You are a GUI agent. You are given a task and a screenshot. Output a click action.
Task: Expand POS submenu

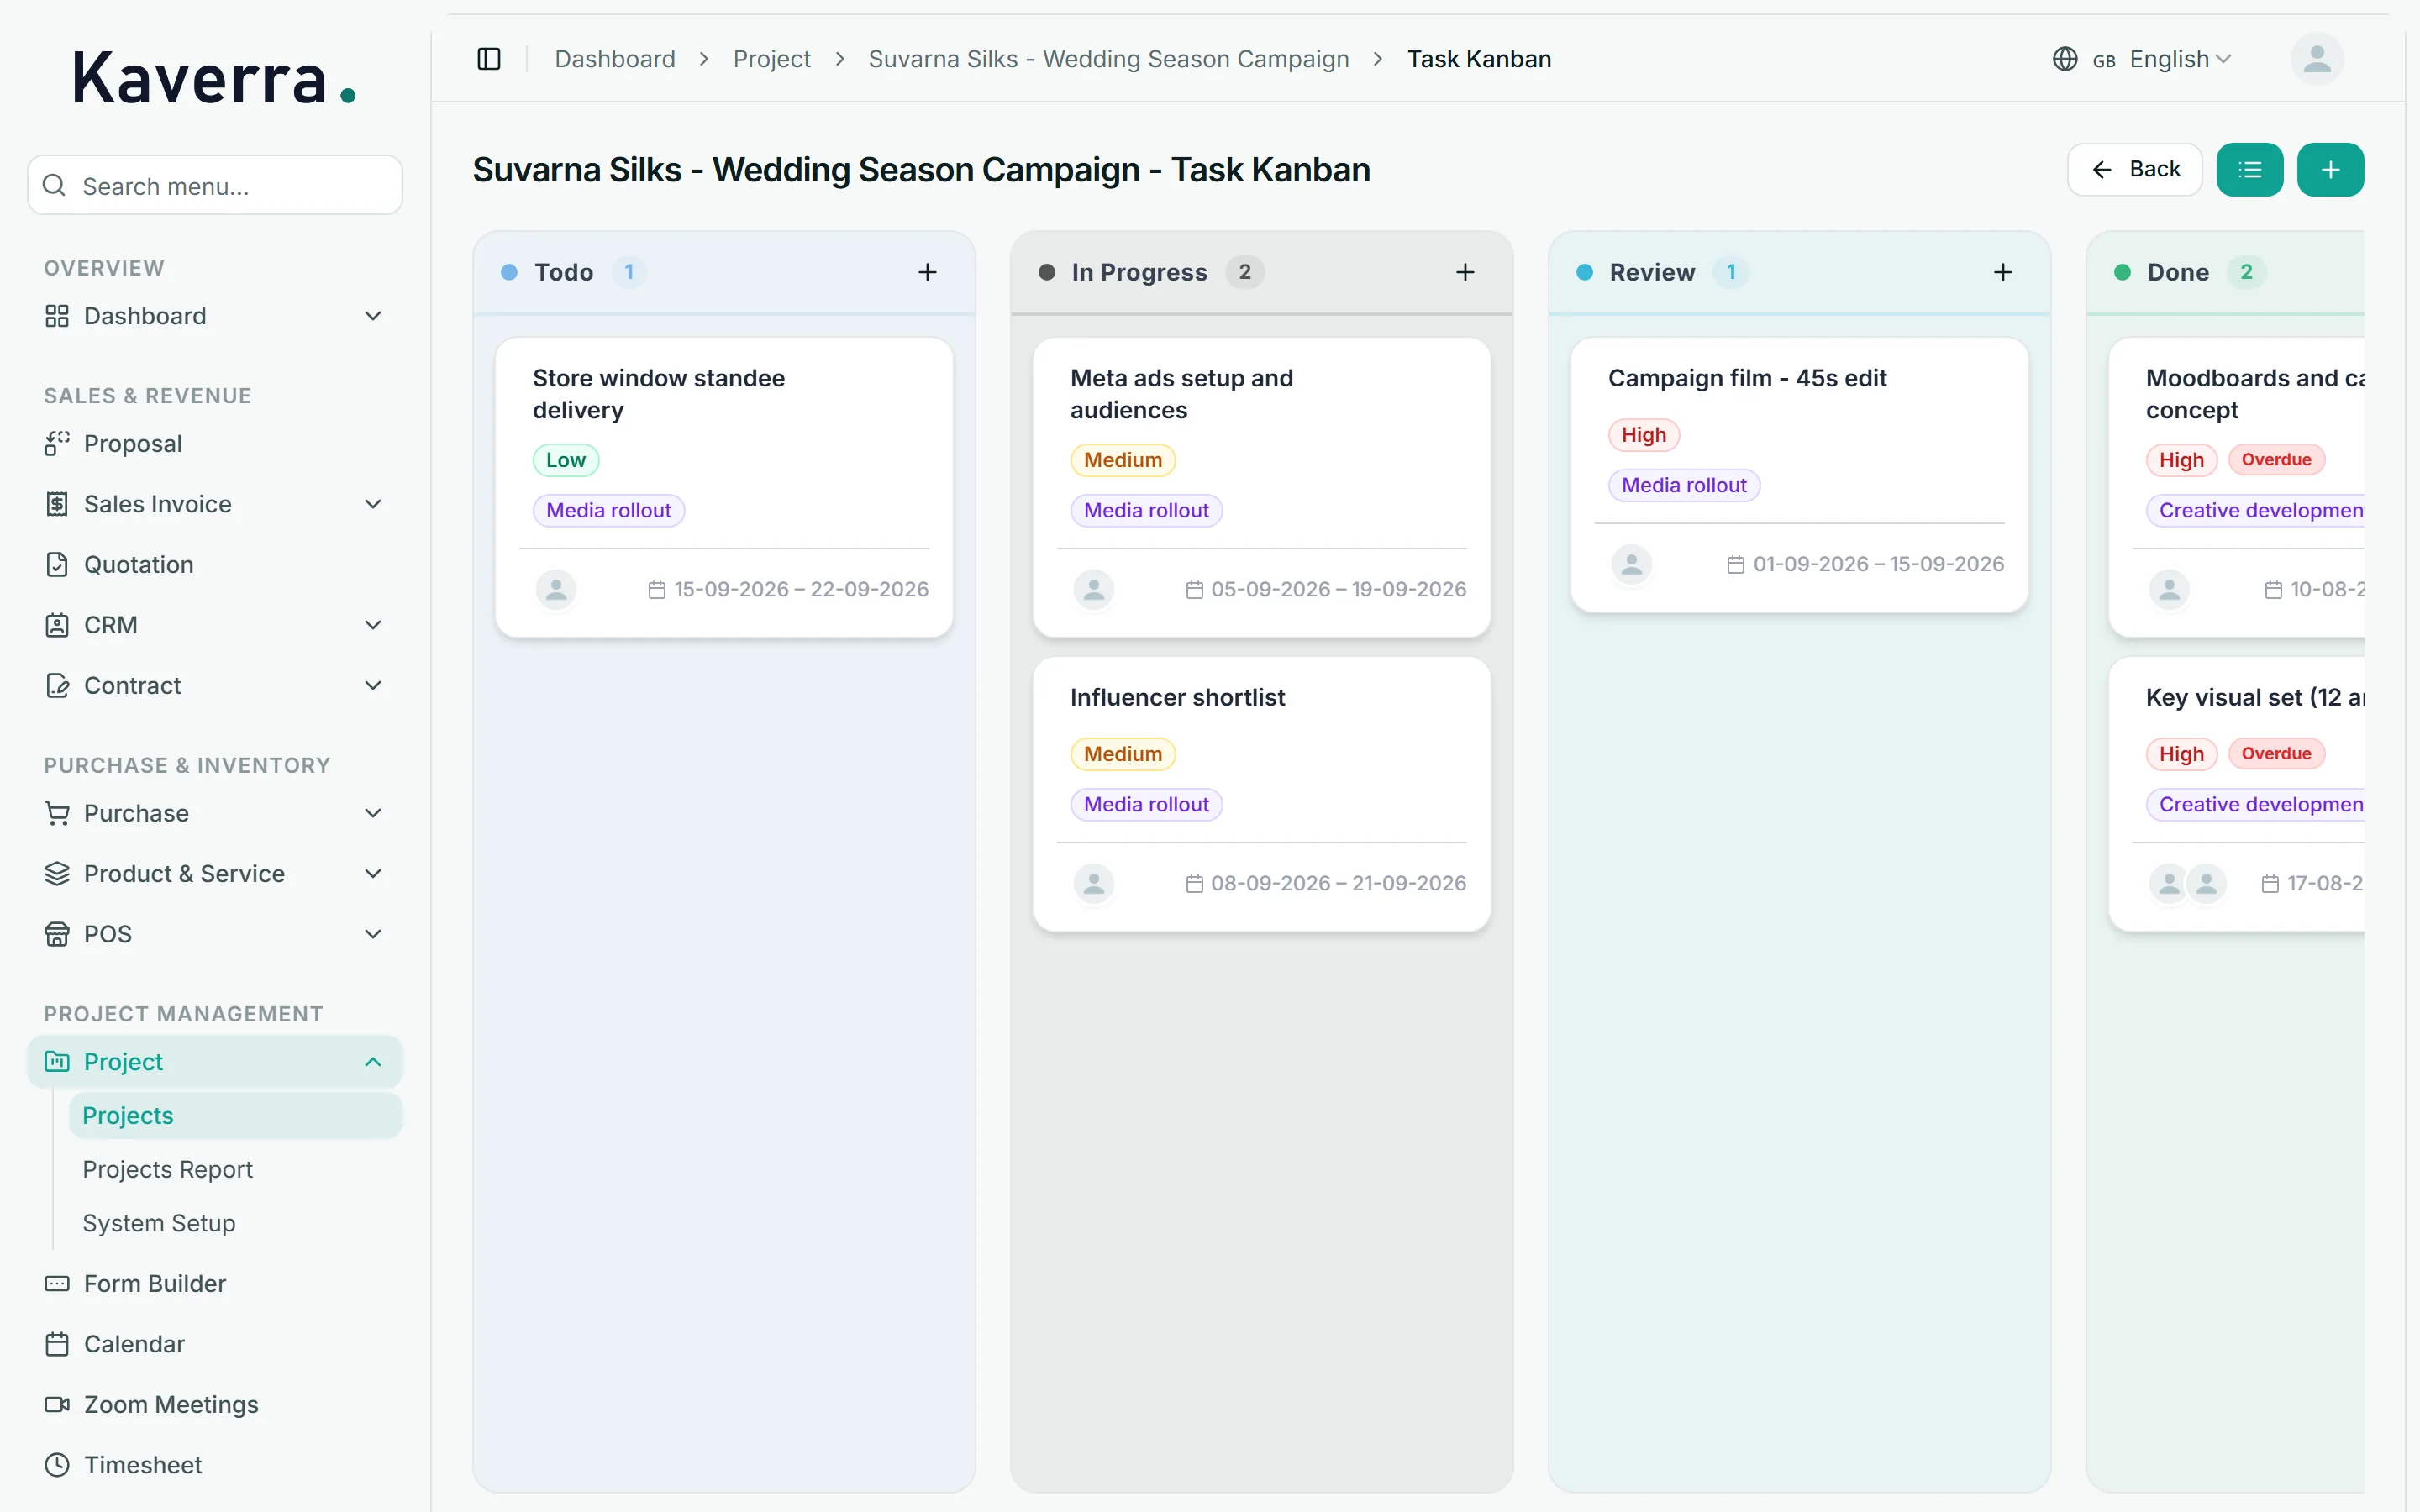coord(373,934)
